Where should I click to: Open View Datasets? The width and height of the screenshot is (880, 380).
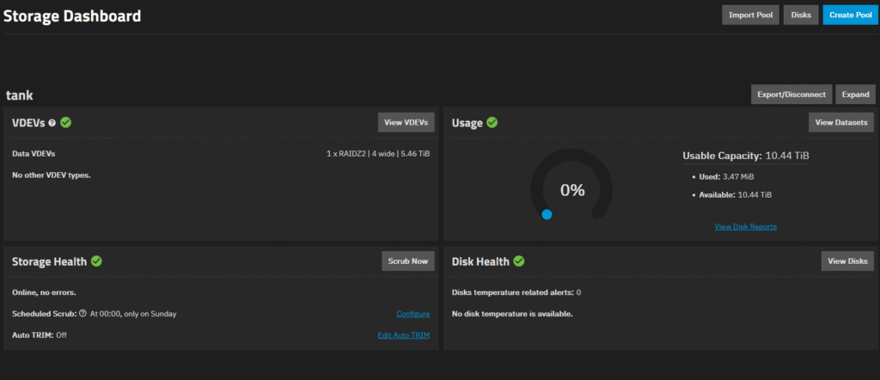(x=841, y=123)
